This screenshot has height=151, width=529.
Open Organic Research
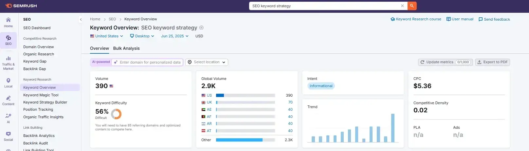[39, 54]
